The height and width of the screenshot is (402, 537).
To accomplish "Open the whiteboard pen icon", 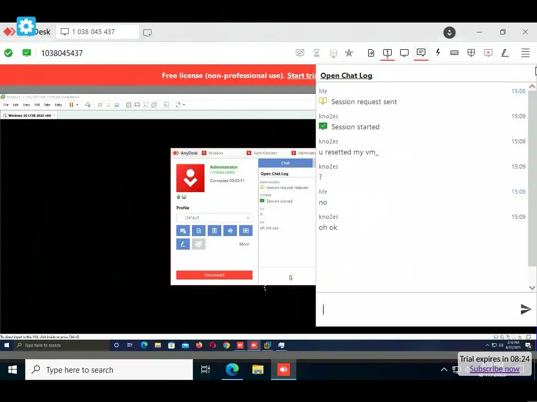I will pos(505,53).
